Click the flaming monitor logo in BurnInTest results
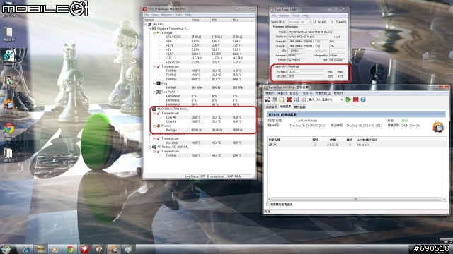The image size is (453, 254). 438,127
